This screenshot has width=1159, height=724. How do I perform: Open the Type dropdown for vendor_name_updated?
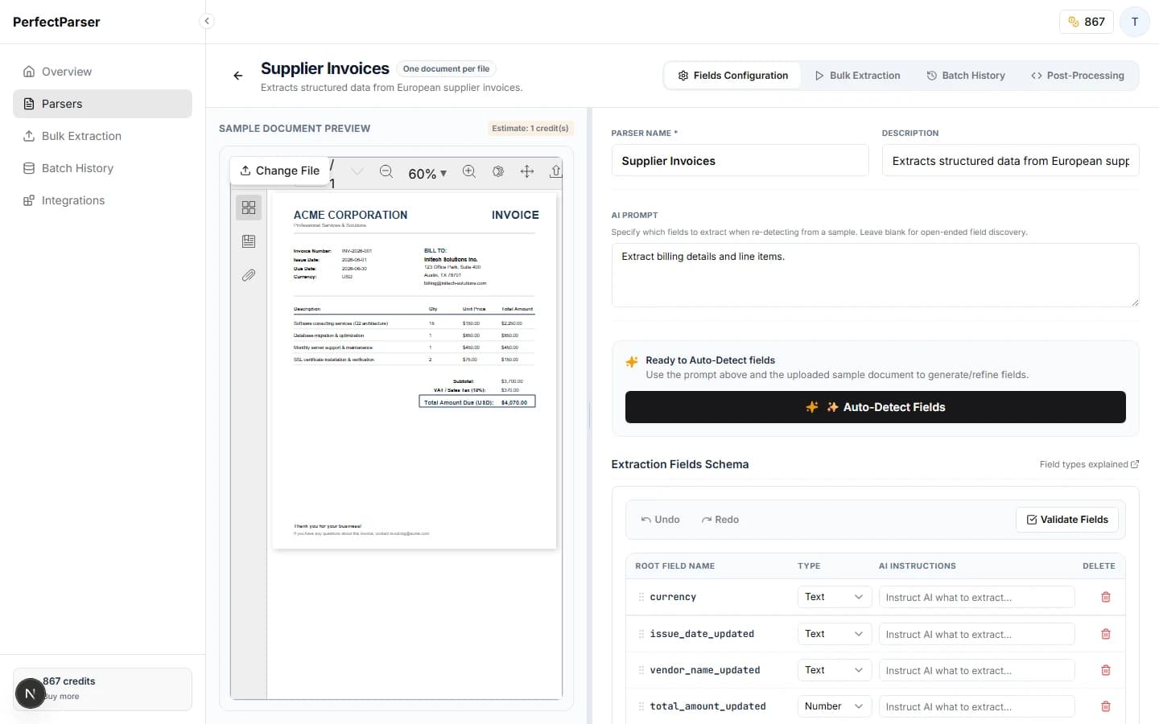coord(834,670)
